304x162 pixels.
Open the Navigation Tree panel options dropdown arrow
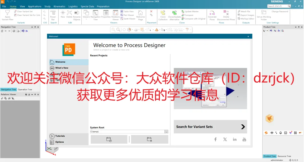click(32, 27)
